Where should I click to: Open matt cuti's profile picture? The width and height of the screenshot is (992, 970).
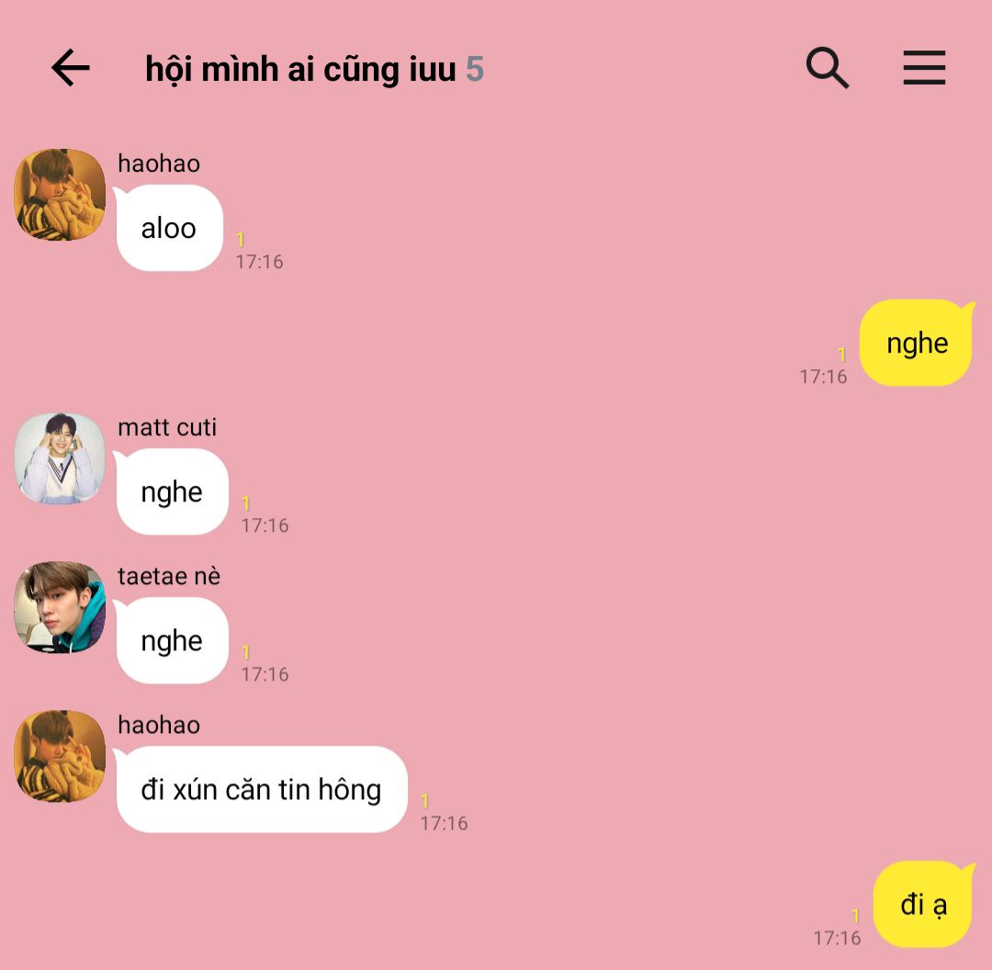tap(60, 458)
